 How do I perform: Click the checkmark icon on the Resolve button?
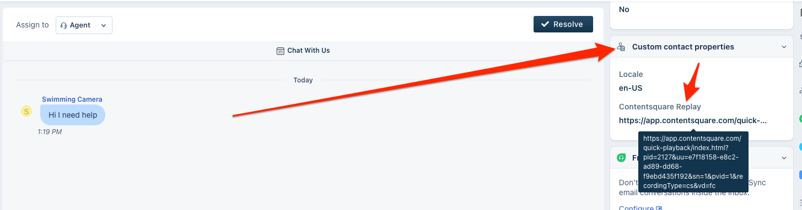click(545, 24)
